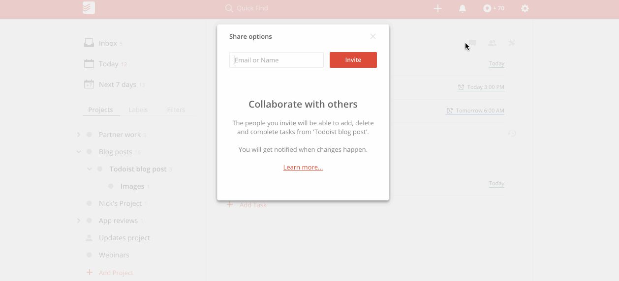
Task: Click the reminder alarm icon near Today 3:00 PM
Action: pos(461,87)
